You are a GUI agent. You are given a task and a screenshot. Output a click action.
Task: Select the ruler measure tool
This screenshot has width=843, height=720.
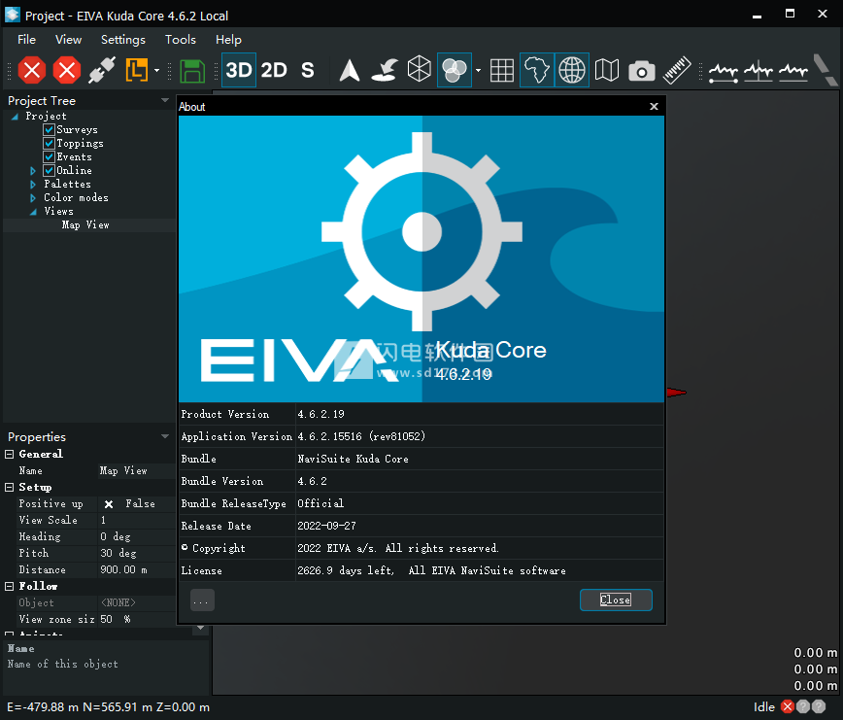coord(677,70)
